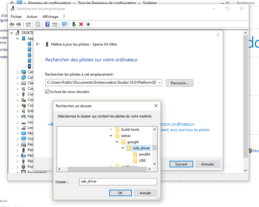Screen dimensions: 259x207
Task: Click folder tree vertical scrollbar thumb
Action: click(x=154, y=148)
